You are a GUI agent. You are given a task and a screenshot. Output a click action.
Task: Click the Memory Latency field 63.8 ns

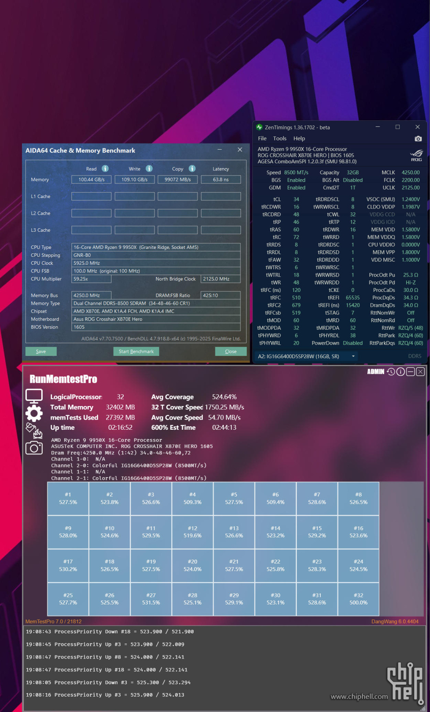(x=221, y=180)
